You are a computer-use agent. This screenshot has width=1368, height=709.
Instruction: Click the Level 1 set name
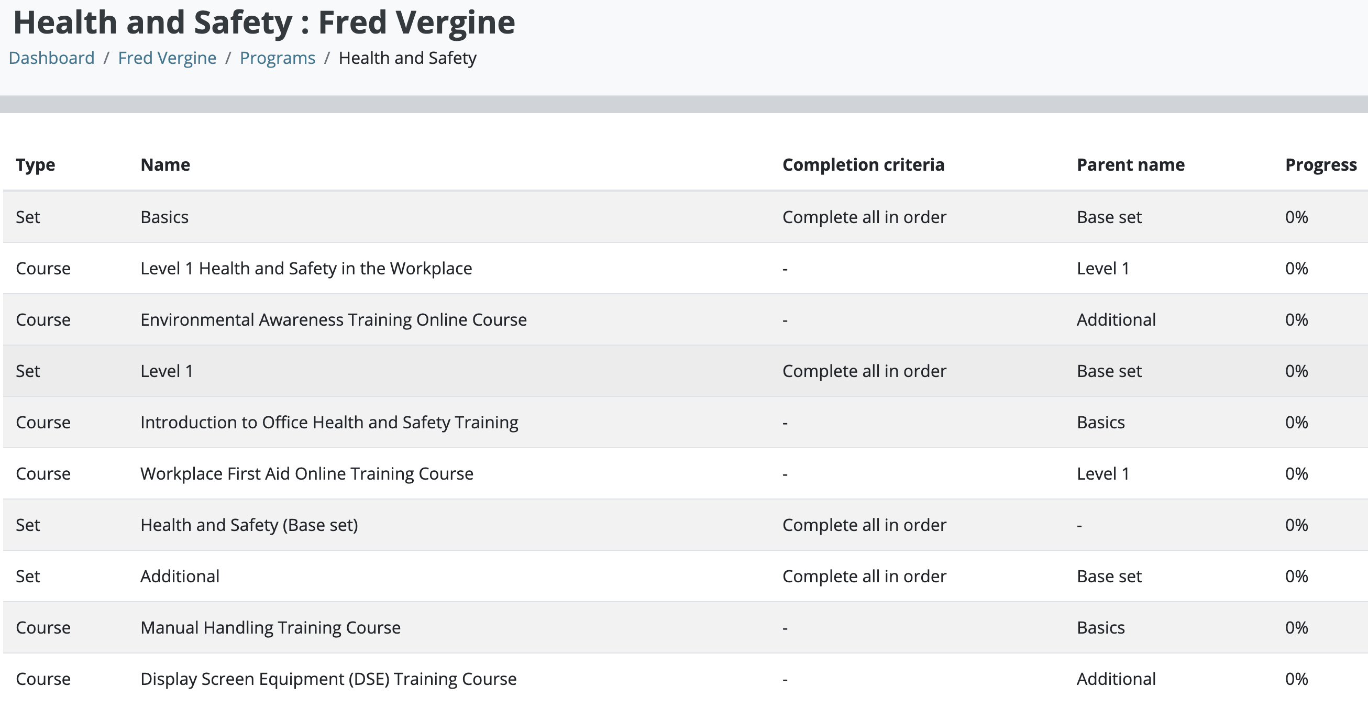tap(166, 371)
